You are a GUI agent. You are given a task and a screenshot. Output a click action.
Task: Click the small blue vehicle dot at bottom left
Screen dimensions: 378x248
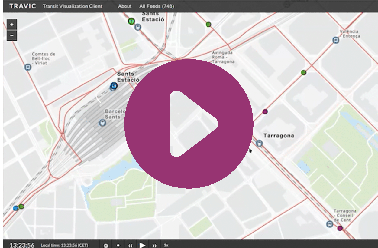tap(16, 208)
